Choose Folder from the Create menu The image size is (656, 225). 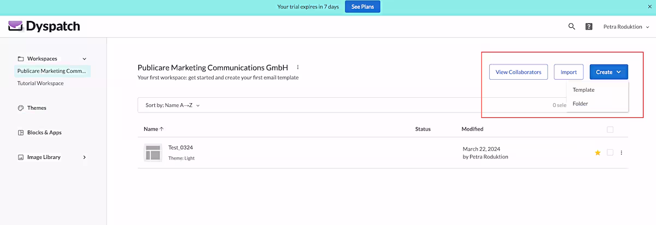tap(580, 103)
